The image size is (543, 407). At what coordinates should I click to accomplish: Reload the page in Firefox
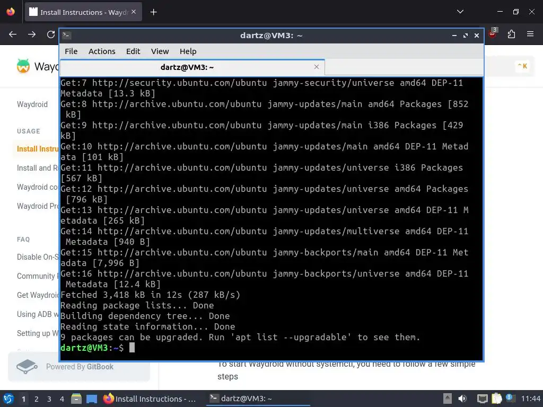point(51,34)
